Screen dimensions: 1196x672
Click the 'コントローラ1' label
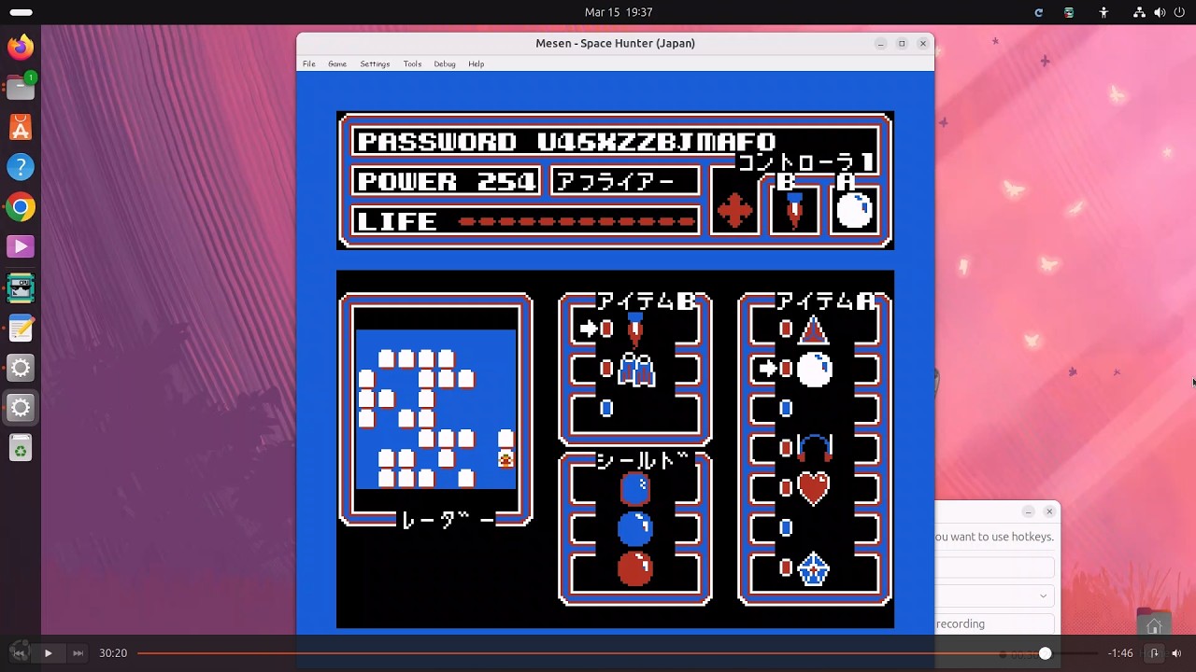805,162
